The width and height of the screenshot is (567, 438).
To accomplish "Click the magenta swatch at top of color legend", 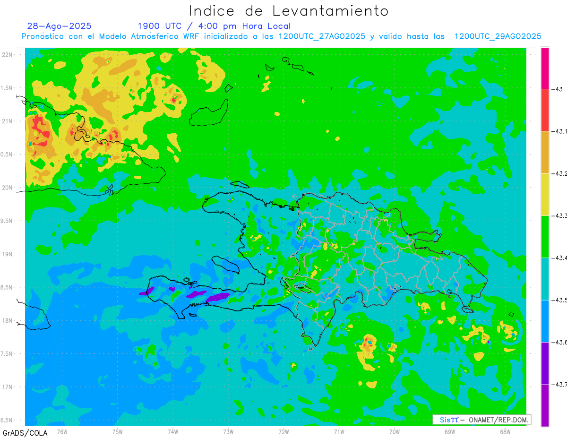I will pos(545,68).
